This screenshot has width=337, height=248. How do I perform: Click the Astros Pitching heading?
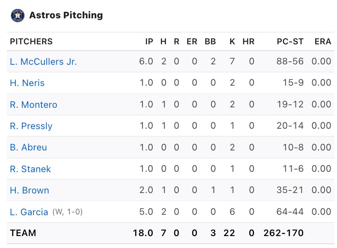coord(66,15)
